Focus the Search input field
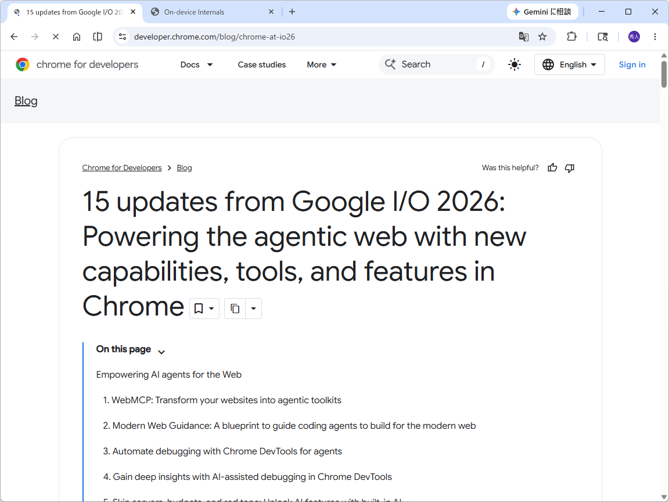The height and width of the screenshot is (502, 669). click(x=436, y=64)
